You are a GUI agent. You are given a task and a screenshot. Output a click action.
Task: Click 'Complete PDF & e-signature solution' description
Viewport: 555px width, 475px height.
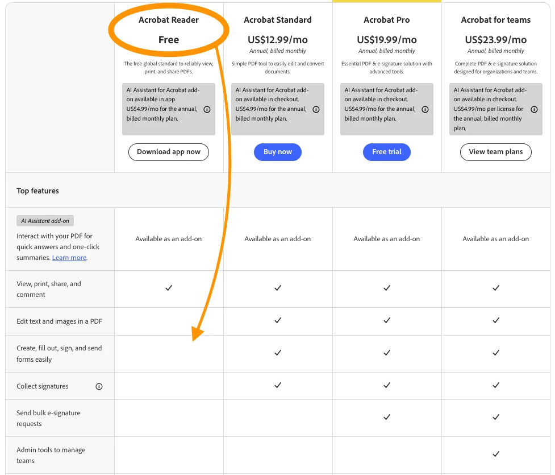click(495, 68)
